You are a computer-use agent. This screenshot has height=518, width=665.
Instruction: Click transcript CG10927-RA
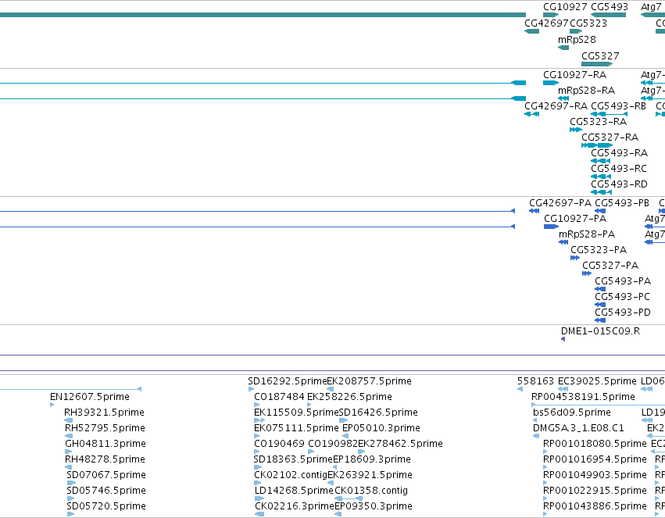tap(550, 83)
